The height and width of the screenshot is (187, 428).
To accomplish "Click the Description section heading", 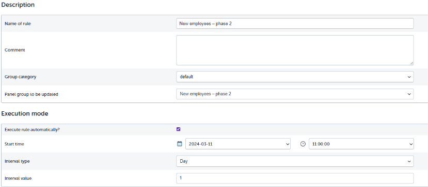I will tap(18, 5).
